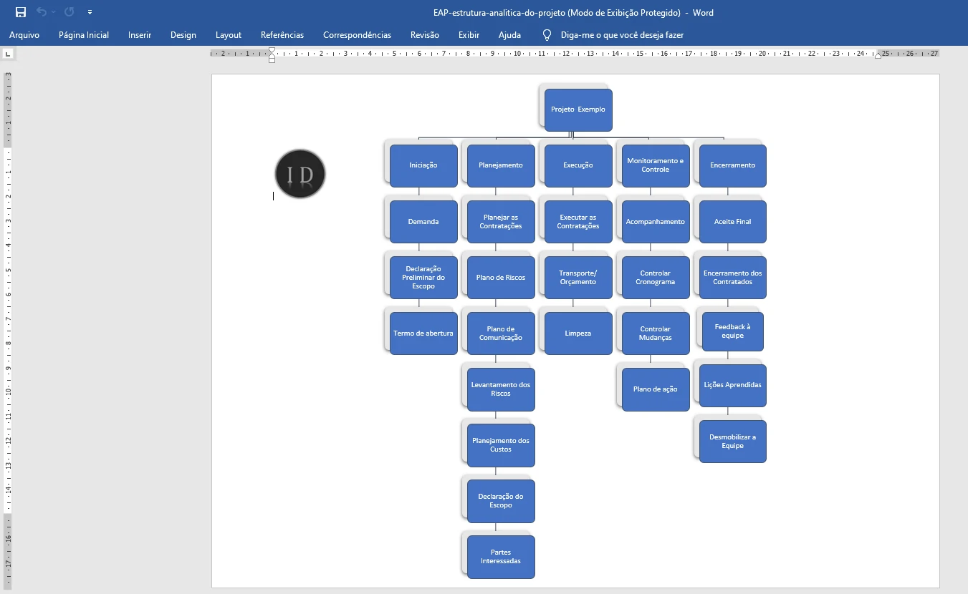Viewport: 968px width, 594px height.
Task: Open the Referências ribbon tab
Action: tap(282, 35)
